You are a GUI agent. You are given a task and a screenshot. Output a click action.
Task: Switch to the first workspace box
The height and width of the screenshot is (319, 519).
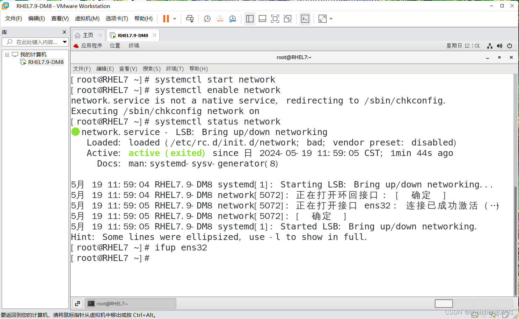444,304
